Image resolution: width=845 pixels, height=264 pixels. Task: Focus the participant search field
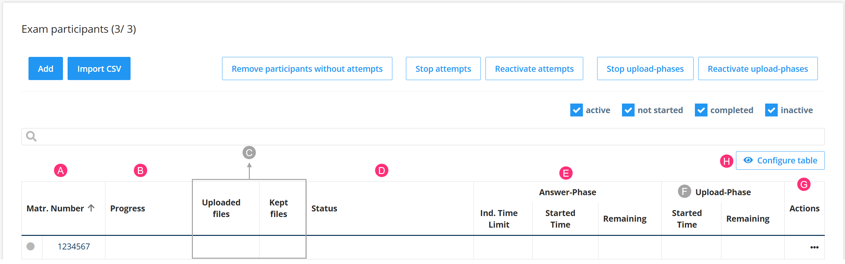click(x=427, y=137)
